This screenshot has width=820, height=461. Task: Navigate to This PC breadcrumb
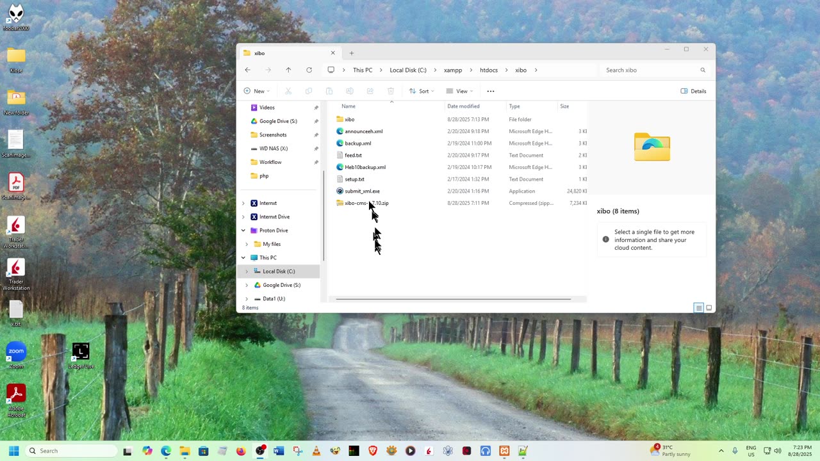pos(363,70)
